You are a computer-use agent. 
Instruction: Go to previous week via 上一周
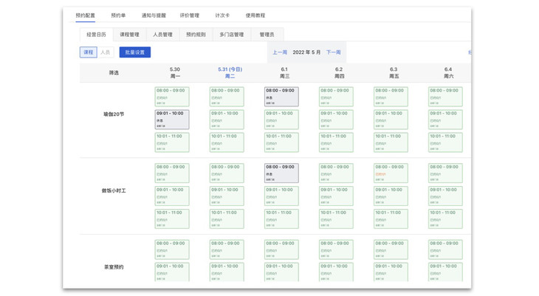click(280, 52)
